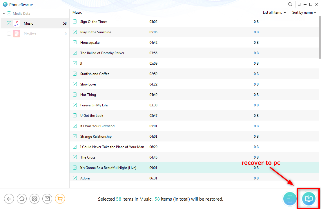Click the vertical scrollbar thumb
Image resolution: width=321 pixels, height=209 pixels.
click(x=320, y=37)
